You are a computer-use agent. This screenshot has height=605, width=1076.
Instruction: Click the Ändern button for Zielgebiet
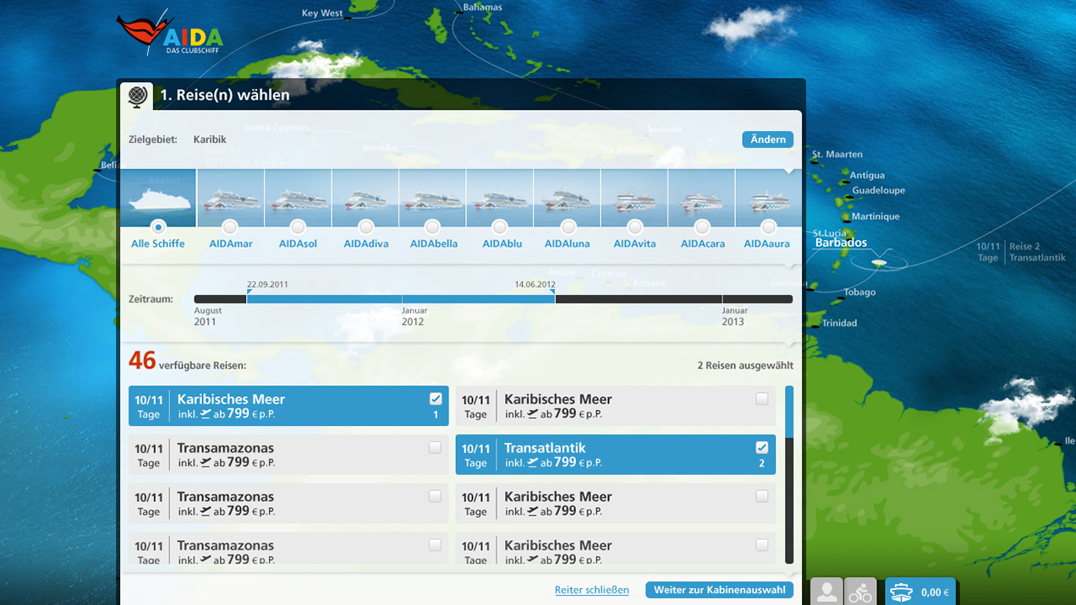coord(768,139)
